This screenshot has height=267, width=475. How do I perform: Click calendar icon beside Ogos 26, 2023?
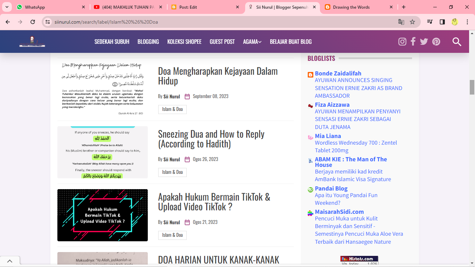187,159
